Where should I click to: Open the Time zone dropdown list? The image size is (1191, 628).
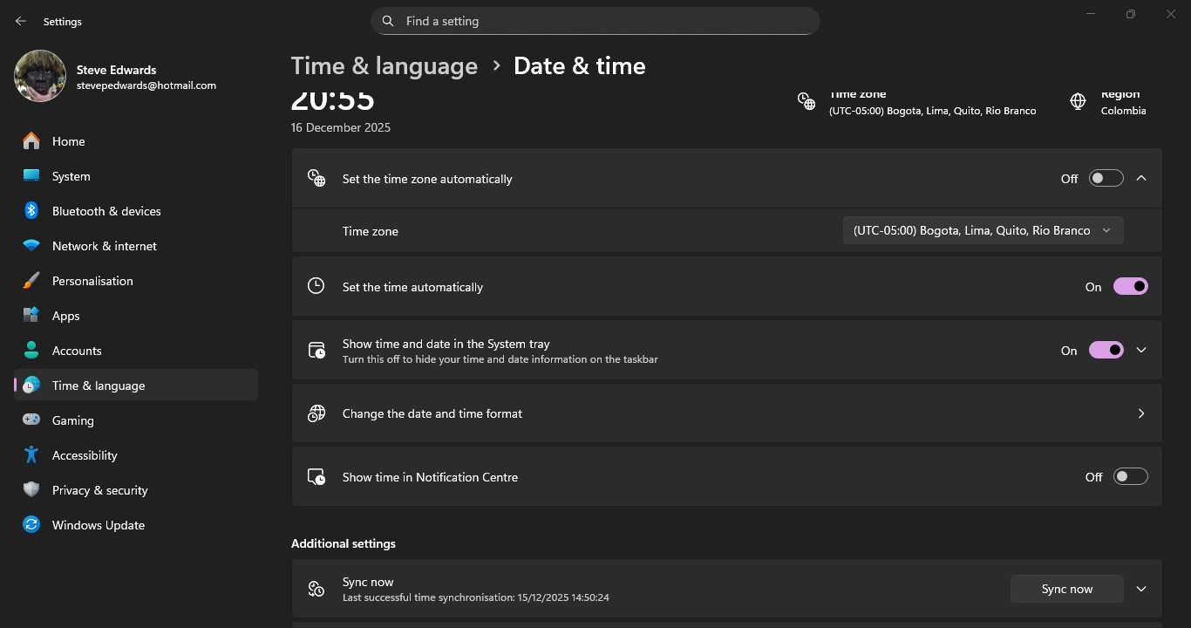click(x=983, y=231)
